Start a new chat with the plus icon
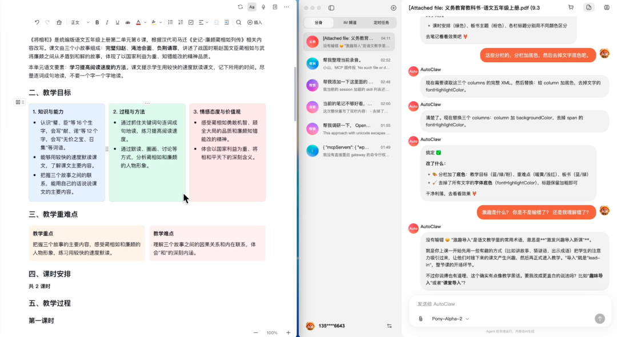This screenshot has height=337, width=617. pos(393,7)
